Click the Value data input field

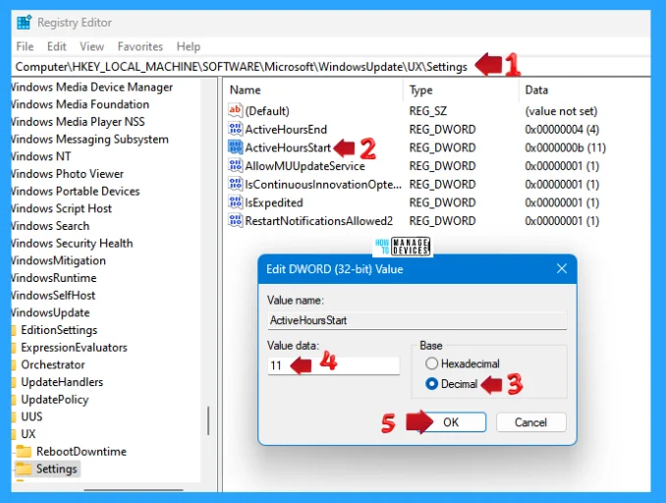click(333, 365)
